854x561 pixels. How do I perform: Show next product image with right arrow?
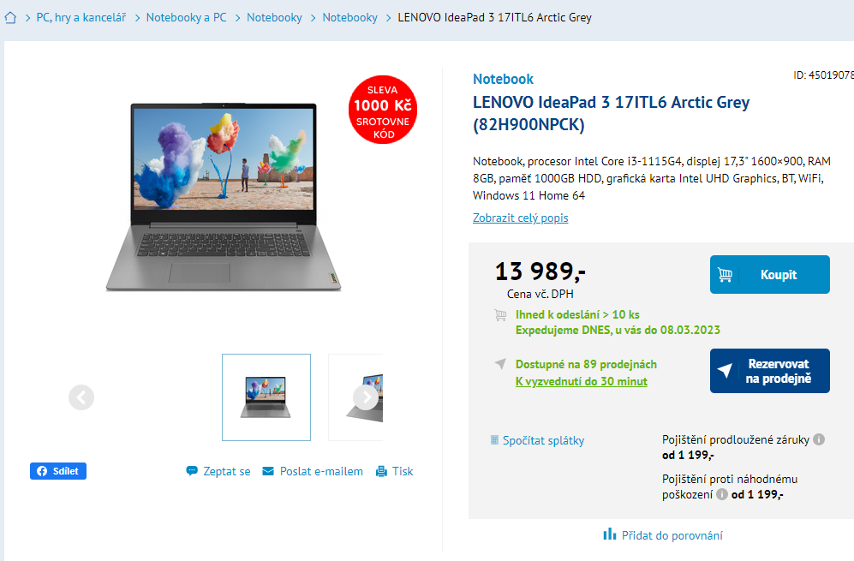[x=366, y=397]
